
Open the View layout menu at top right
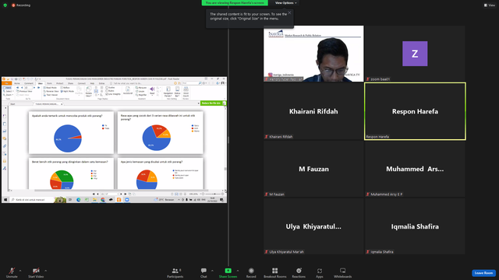click(490, 5)
